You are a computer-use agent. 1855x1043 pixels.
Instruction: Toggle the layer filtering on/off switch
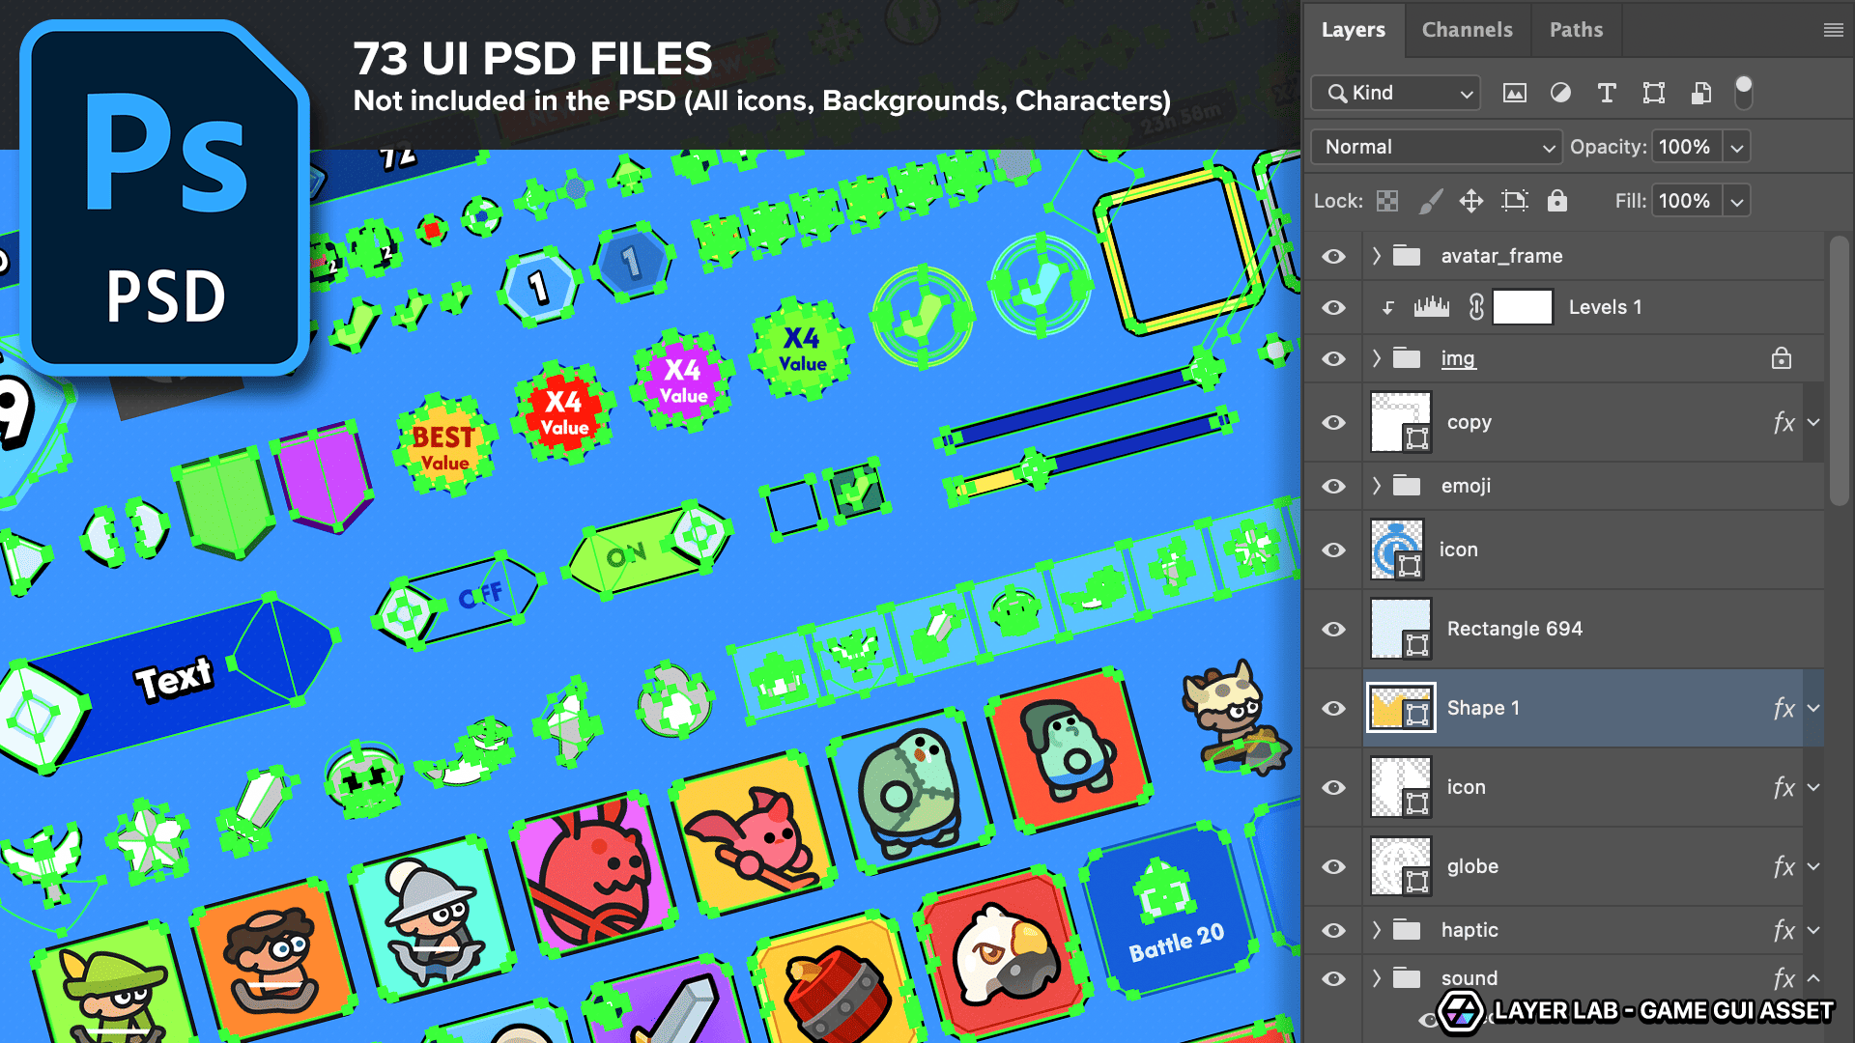coord(1744,91)
